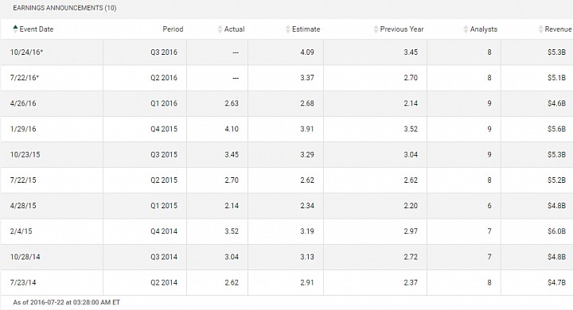Sort by the Analysts column label

pos(484,29)
